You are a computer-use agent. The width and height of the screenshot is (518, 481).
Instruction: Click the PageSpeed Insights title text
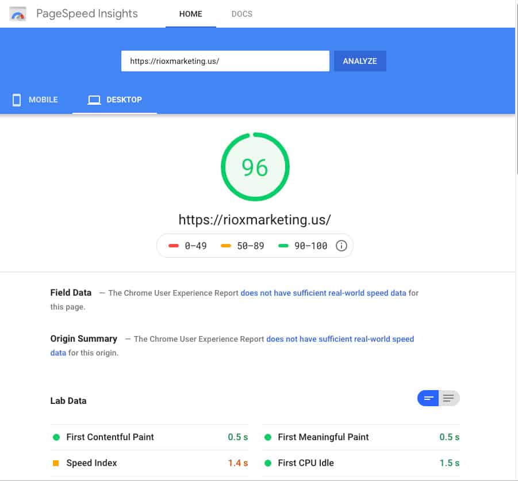pyautogui.click(x=87, y=14)
